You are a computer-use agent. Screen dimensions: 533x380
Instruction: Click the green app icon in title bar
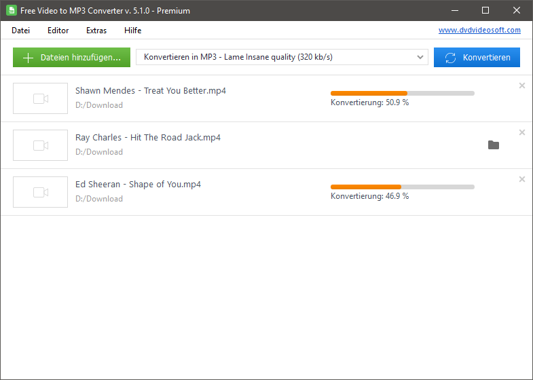[12, 10]
